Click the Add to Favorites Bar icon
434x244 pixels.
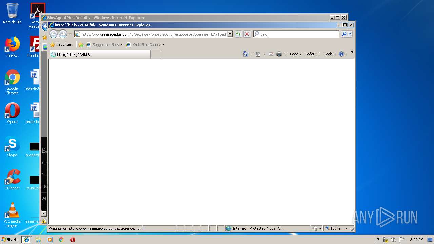coord(81,44)
